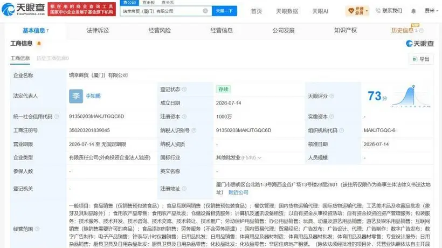Expand the 其他批发业 industry chevron
The height and width of the screenshot is (248, 442).
pos(259,158)
